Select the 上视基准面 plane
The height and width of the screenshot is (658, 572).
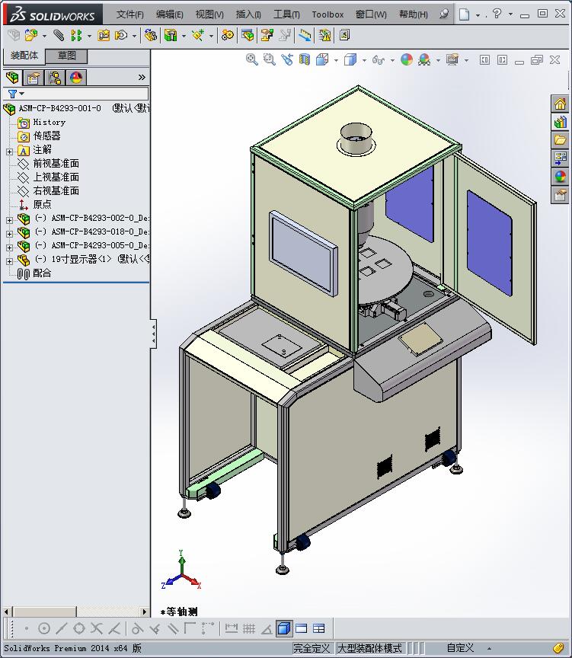[56, 177]
